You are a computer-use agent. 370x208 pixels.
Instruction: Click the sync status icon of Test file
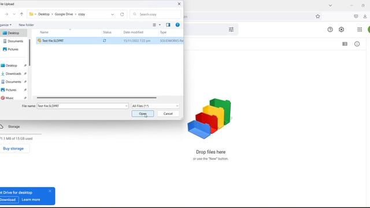pos(104,40)
